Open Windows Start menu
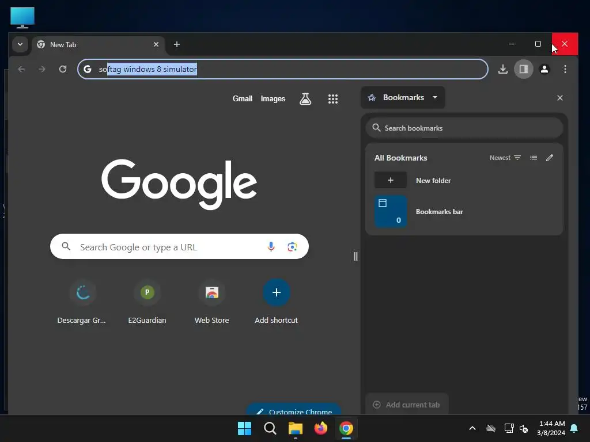 coord(244,428)
